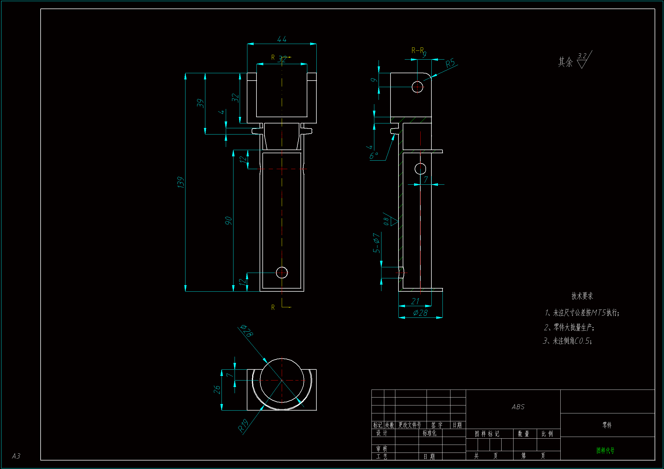Select the 6° draft angle label
Screen dimensions: 664x469
coord(373,156)
